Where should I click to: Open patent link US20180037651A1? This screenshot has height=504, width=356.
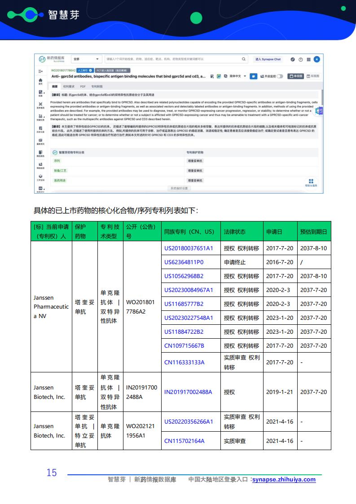tap(189, 248)
